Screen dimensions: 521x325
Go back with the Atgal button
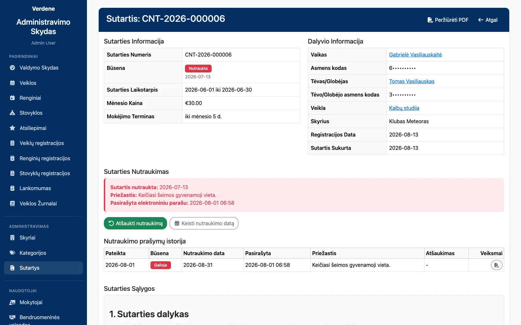488,20
